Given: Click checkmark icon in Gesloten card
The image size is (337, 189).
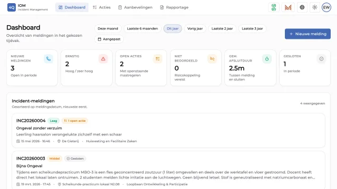Looking at the screenshot, I should [321, 59].
